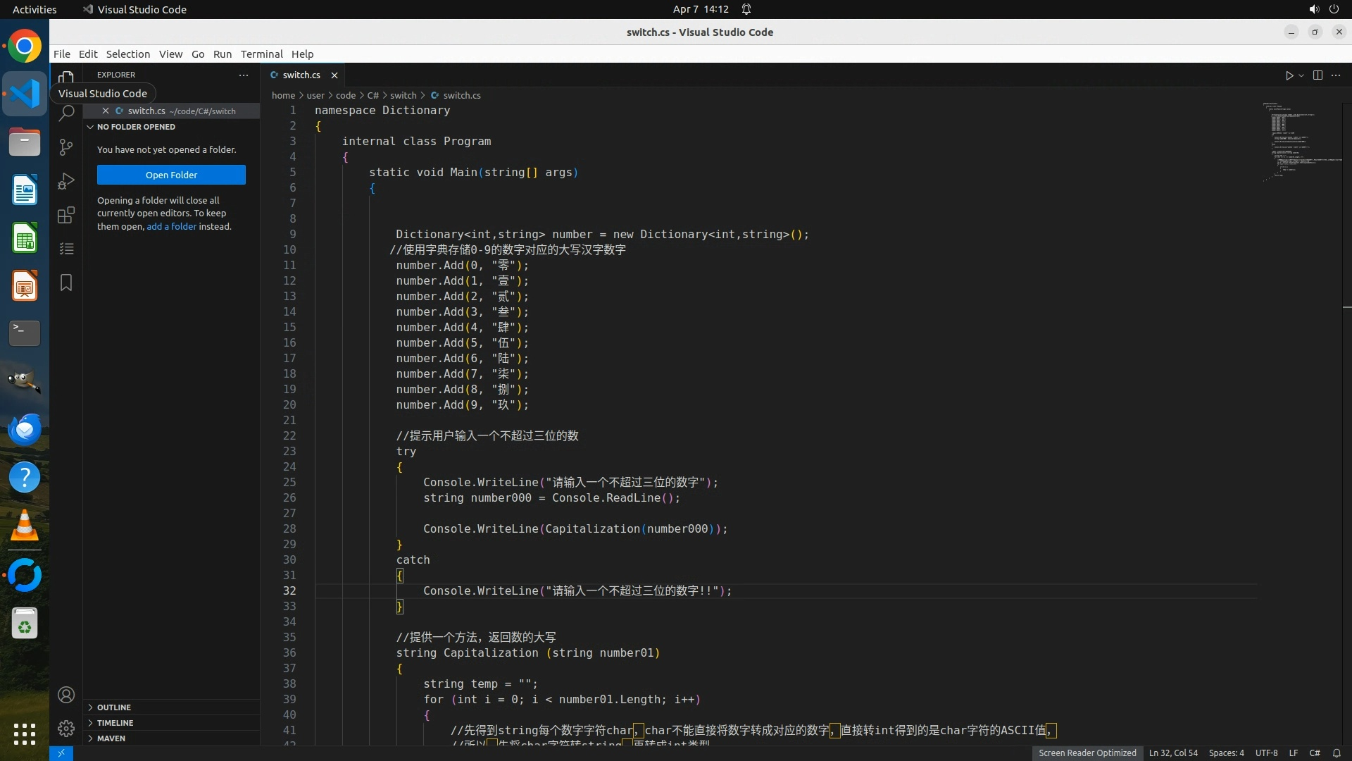1352x761 pixels.
Task: Click the Accounts icon
Action: pos(66,695)
